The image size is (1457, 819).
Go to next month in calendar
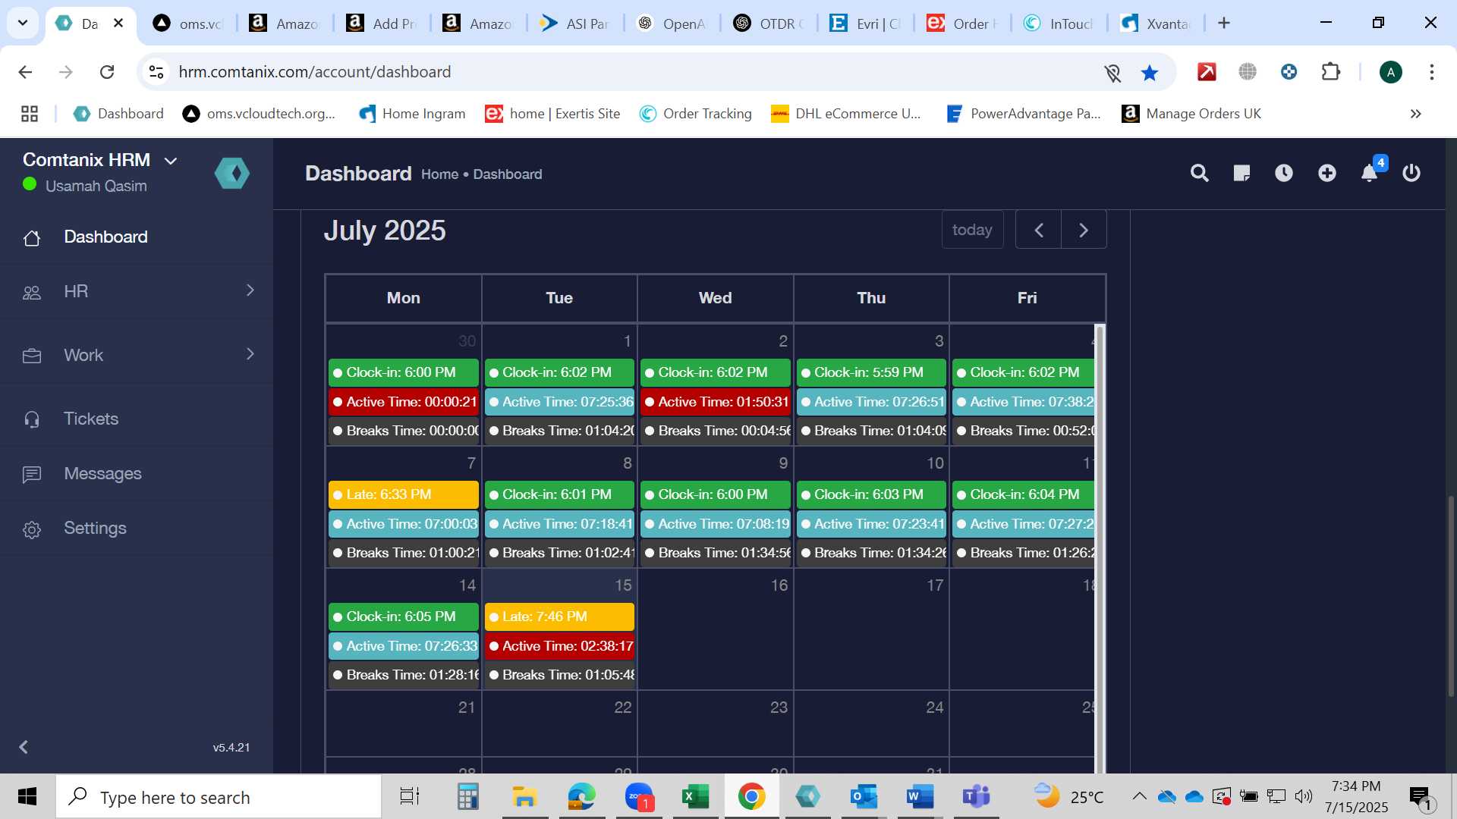(1084, 230)
